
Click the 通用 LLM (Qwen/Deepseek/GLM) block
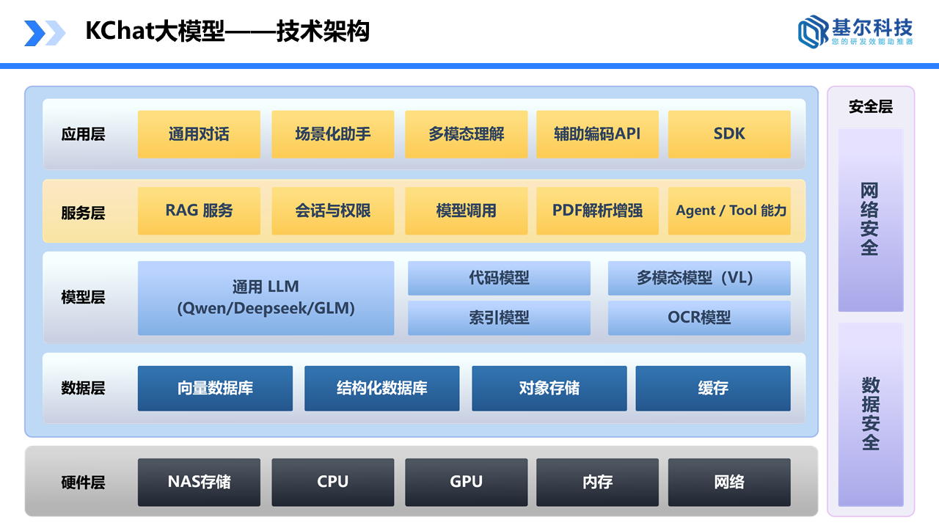(x=266, y=298)
